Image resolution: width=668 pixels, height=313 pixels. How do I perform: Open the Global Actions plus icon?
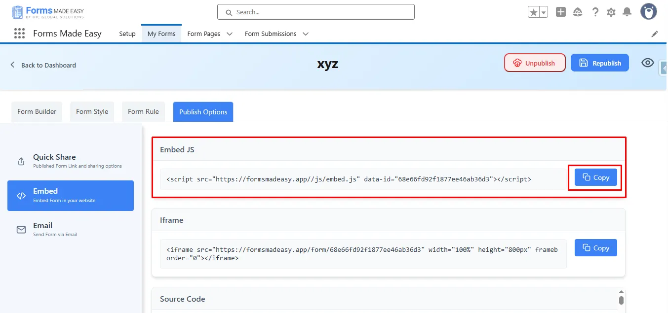[560, 12]
